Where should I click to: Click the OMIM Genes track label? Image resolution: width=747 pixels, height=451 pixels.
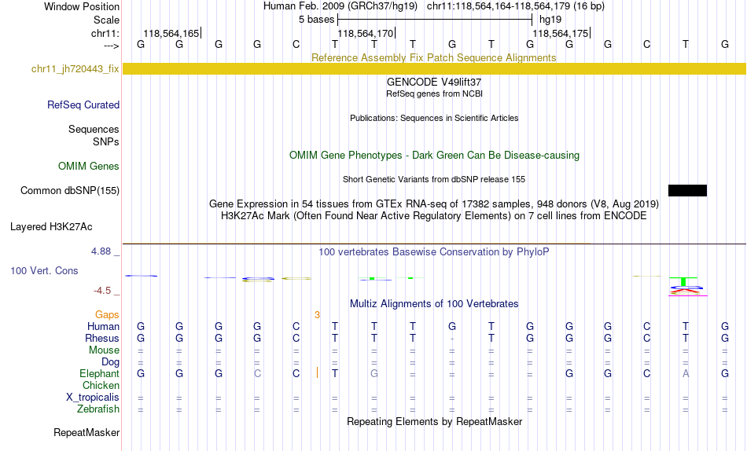pyautogui.click(x=88, y=167)
